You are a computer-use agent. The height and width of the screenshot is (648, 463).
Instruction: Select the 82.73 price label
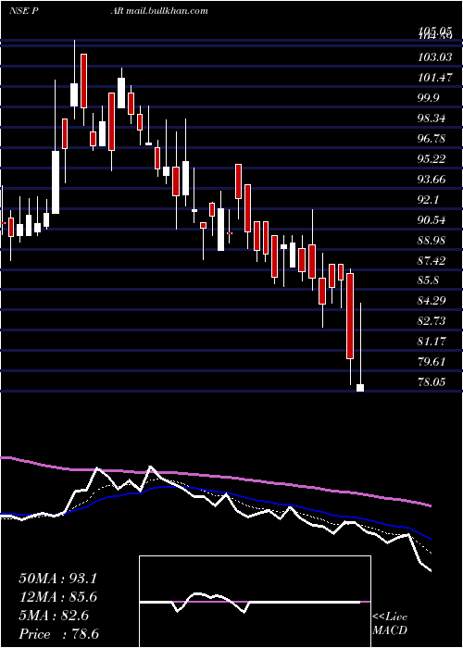(432, 321)
